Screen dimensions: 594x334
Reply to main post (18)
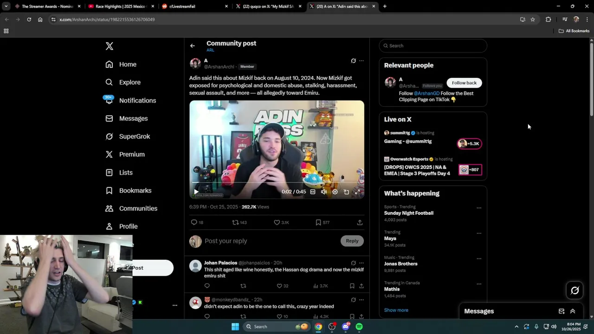[x=197, y=223]
